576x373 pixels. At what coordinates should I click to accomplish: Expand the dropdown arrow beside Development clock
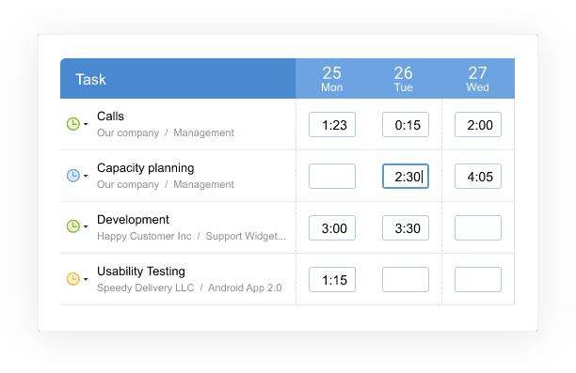(x=86, y=226)
